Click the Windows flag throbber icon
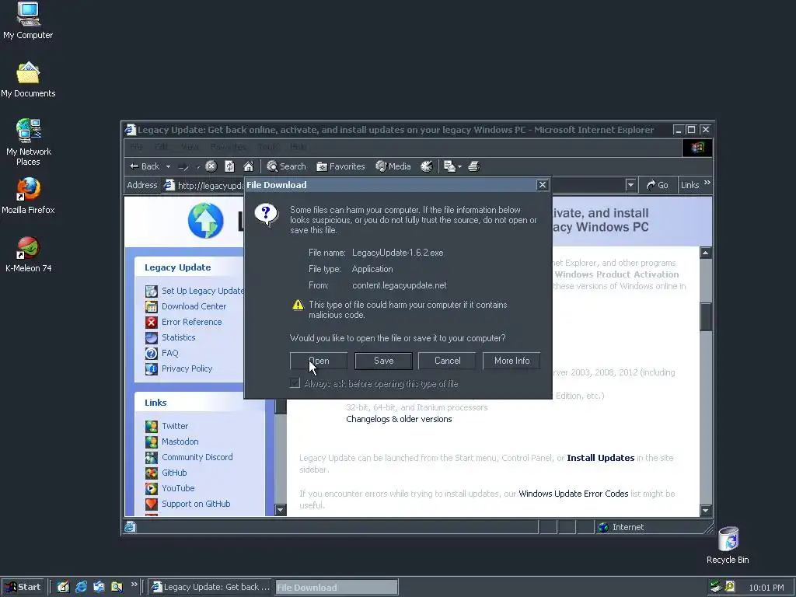Viewport: 796px width, 597px height. [697, 148]
